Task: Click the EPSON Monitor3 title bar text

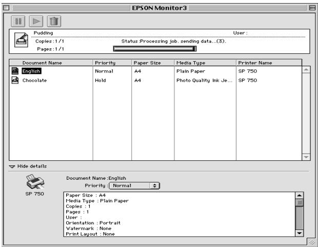Action: pyautogui.click(x=159, y=8)
